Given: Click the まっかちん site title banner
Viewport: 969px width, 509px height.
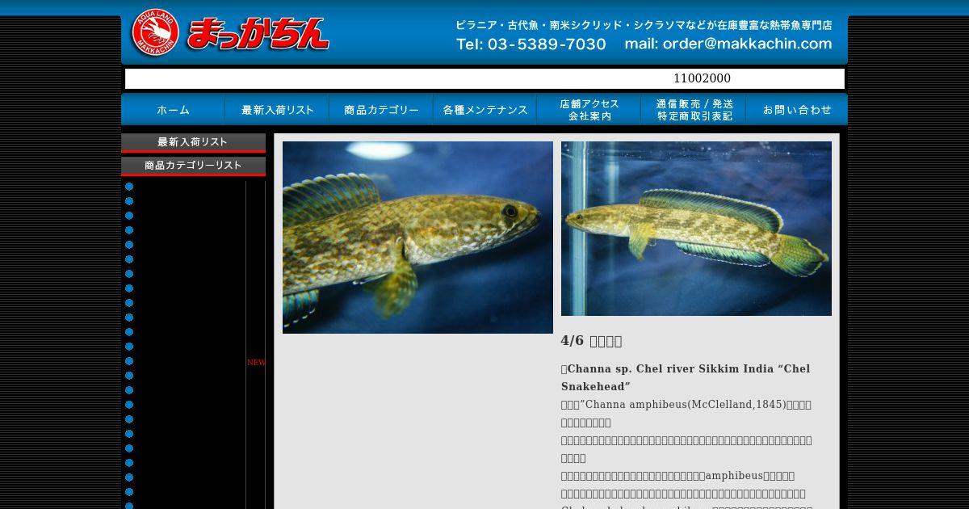Looking at the screenshot, I should pos(258,34).
